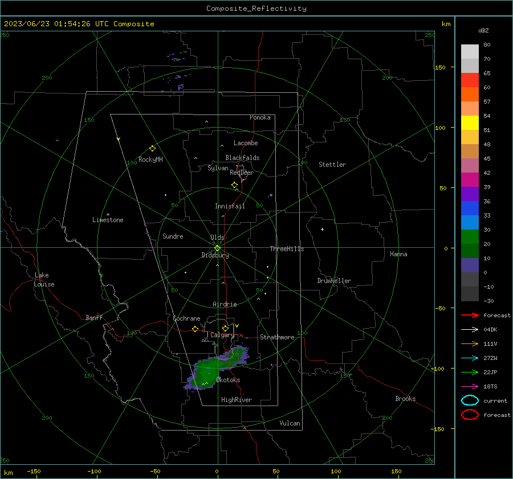Click the radar center marker between Olds and Didsbury

[x=217, y=248]
